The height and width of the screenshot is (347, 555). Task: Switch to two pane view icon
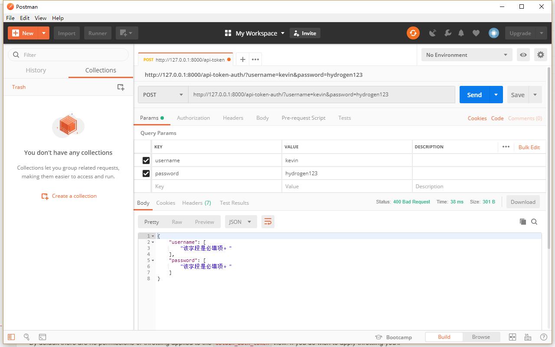[x=512, y=337]
